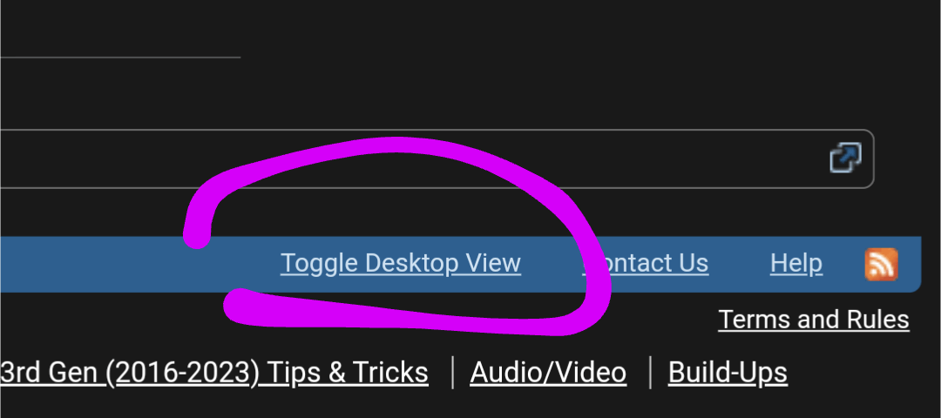
Task: Jump to the 3rd Gen Tips & Tricks forum
Action: (214, 373)
